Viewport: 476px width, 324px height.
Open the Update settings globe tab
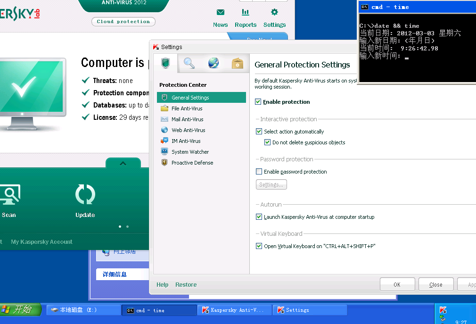click(x=213, y=63)
